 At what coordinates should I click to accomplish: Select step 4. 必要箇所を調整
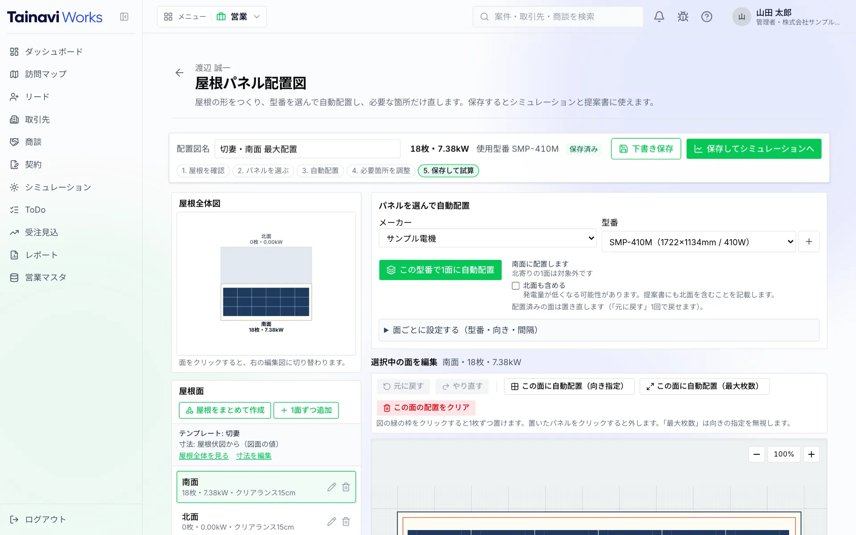pyautogui.click(x=381, y=171)
